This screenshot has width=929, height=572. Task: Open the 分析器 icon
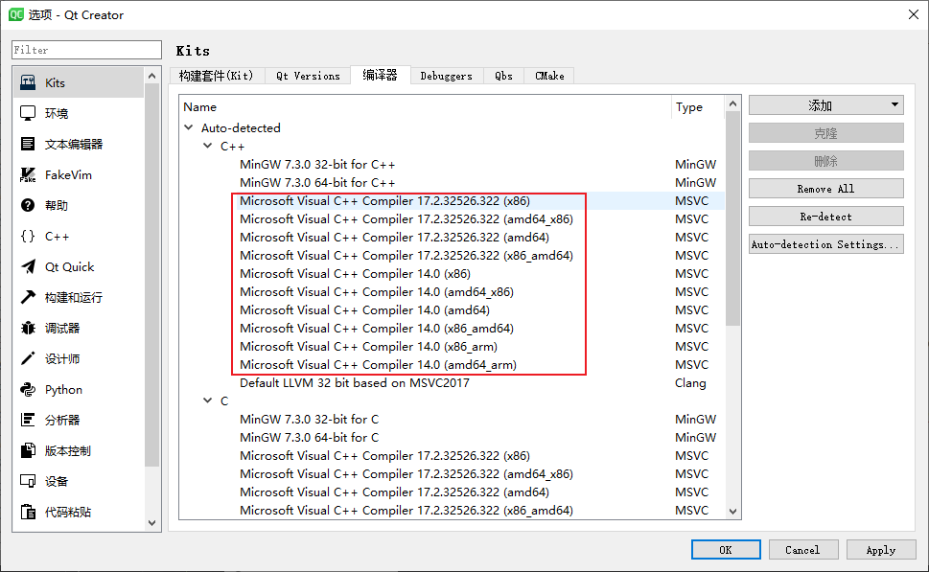point(28,420)
